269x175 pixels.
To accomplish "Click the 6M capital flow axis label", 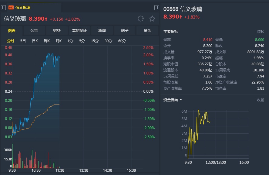I will point(184,112).
